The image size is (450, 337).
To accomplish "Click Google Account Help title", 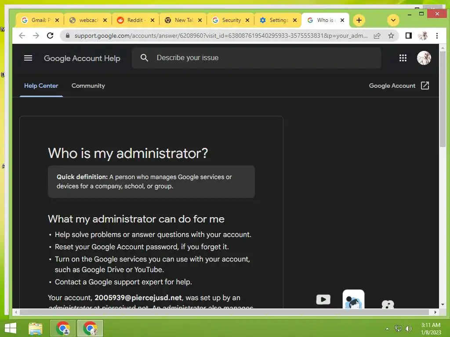I will 82,58.
